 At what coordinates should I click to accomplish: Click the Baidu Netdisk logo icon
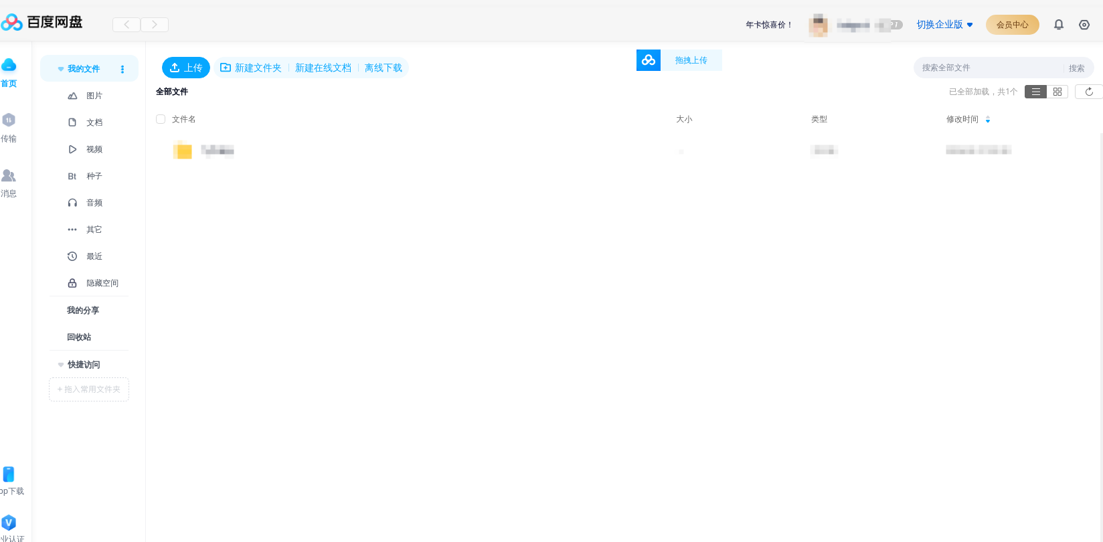(x=11, y=23)
